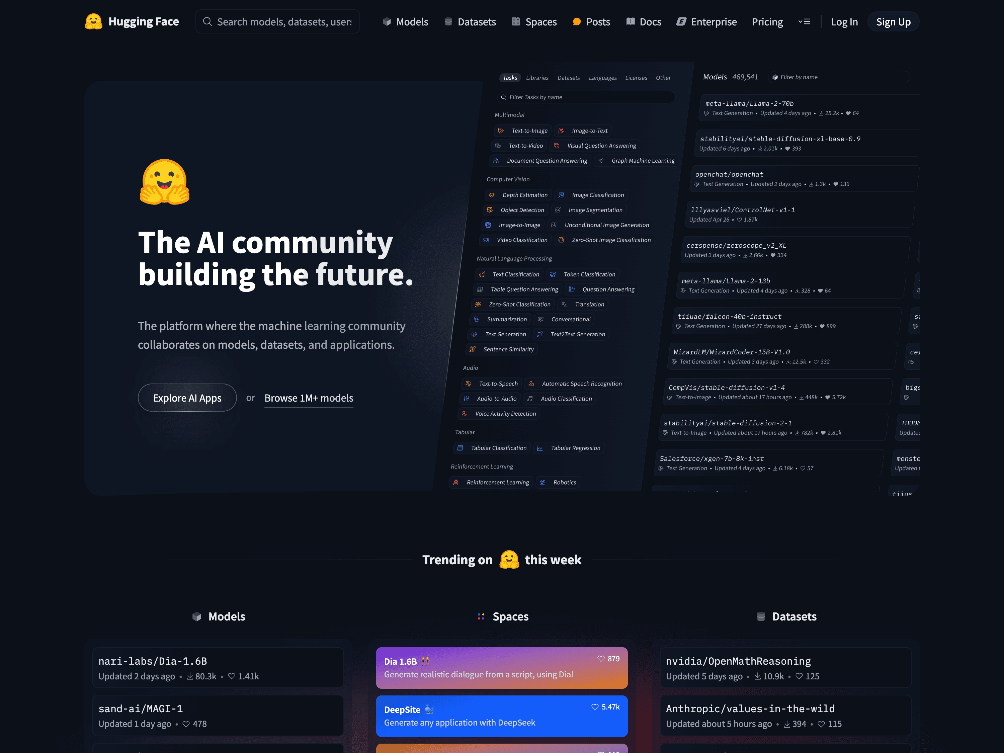The image size is (1004, 753).
Task: Open the CompVis/stable-diffusion-v1-4 model row
Action: (777, 392)
